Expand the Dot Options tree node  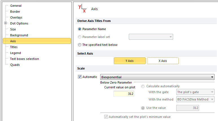pos(5,23)
